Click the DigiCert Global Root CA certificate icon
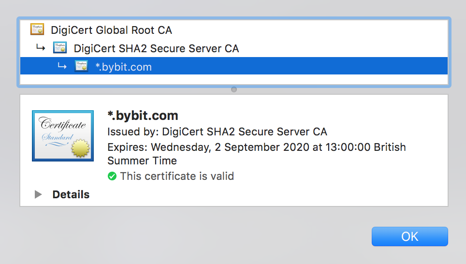 pyautogui.click(x=37, y=29)
